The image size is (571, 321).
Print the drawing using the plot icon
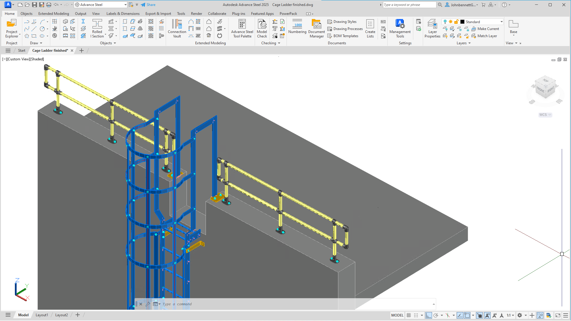click(49, 5)
